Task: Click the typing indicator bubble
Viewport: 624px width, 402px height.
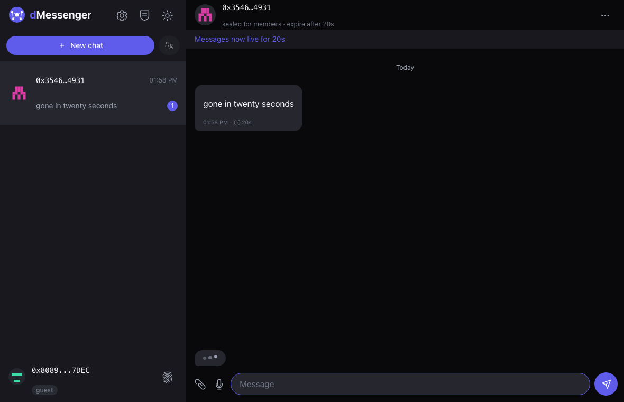Action: tap(210, 358)
